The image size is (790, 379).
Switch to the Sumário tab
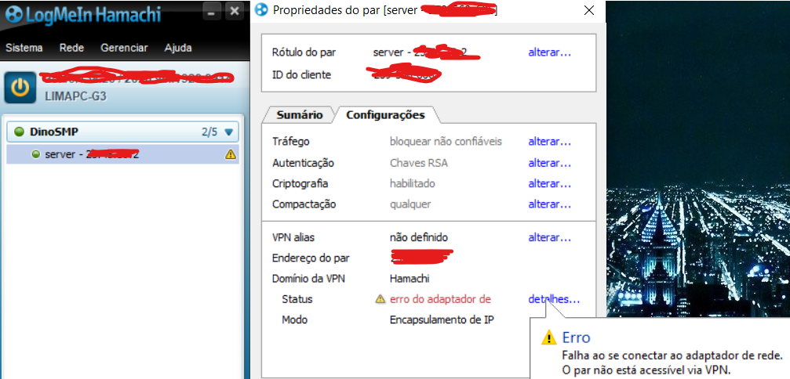299,114
